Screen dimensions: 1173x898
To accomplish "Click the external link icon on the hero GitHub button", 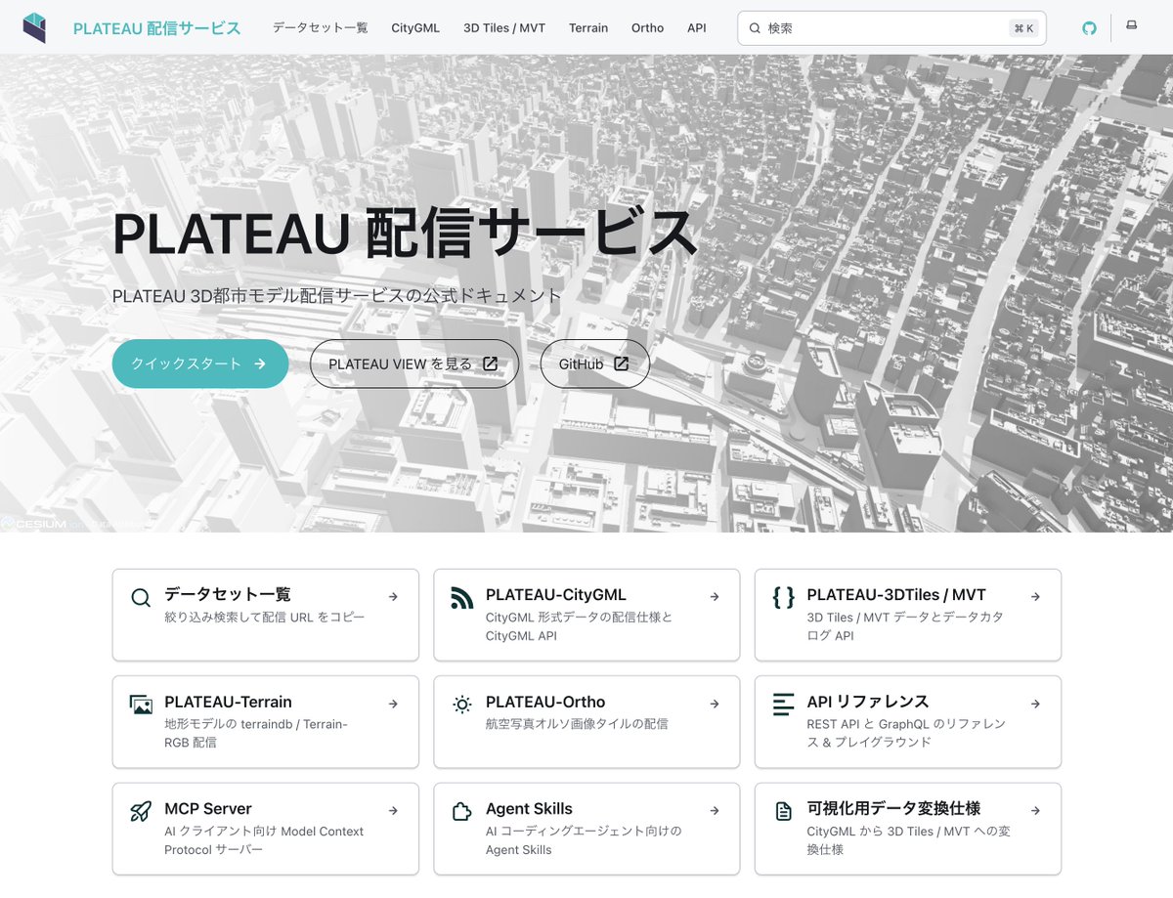I will pos(621,363).
